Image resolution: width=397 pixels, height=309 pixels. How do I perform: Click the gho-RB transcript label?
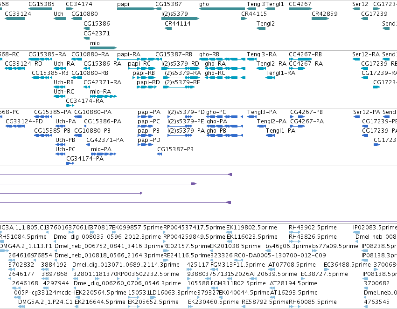point(209,54)
